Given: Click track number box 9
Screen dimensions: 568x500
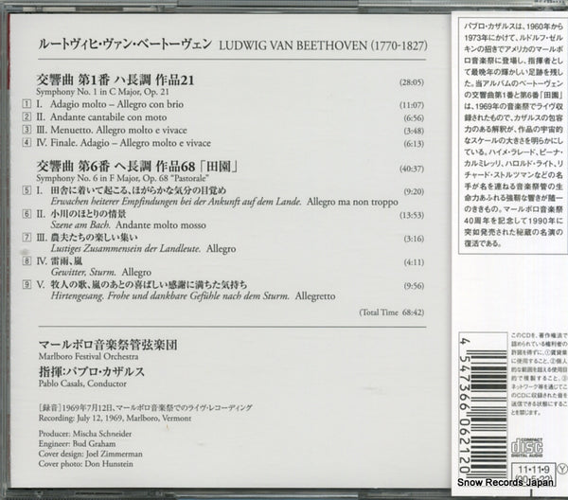Looking at the screenshot, I should click(27, 284).
